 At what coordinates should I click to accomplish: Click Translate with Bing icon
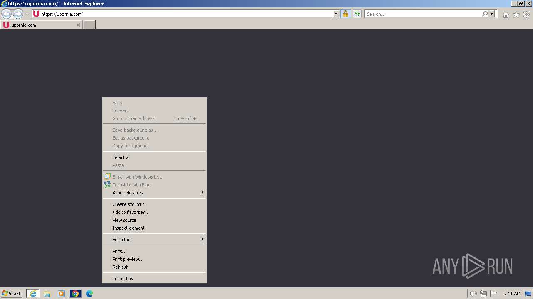point(107,184)
